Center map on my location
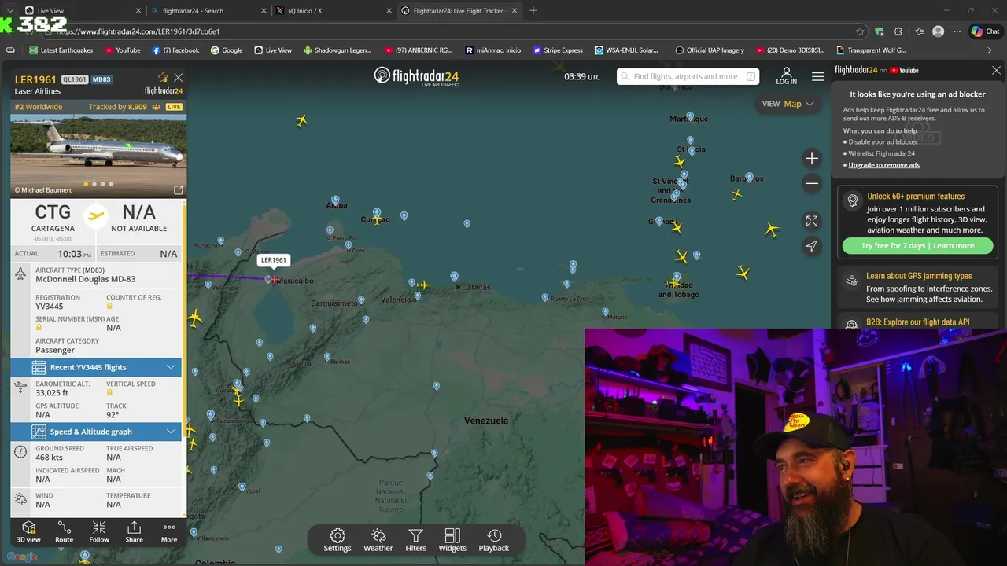This screenshot has height=566, width=1007. coord(812,246)
